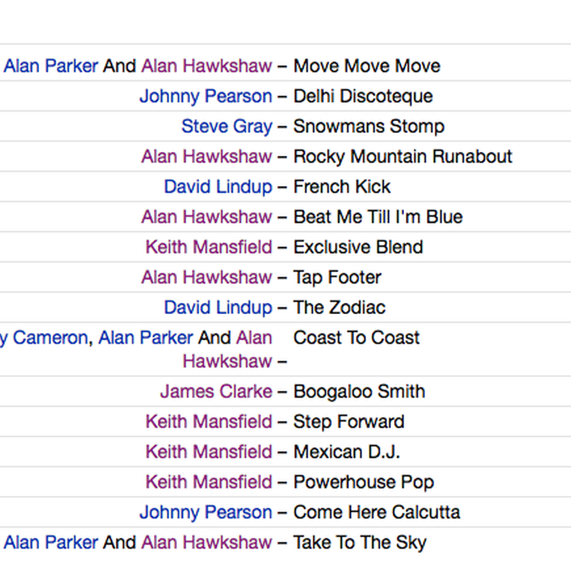Screen dimensions: 571x571
Task: Visit Steve Gray artist link
Action: click(227, 127)
